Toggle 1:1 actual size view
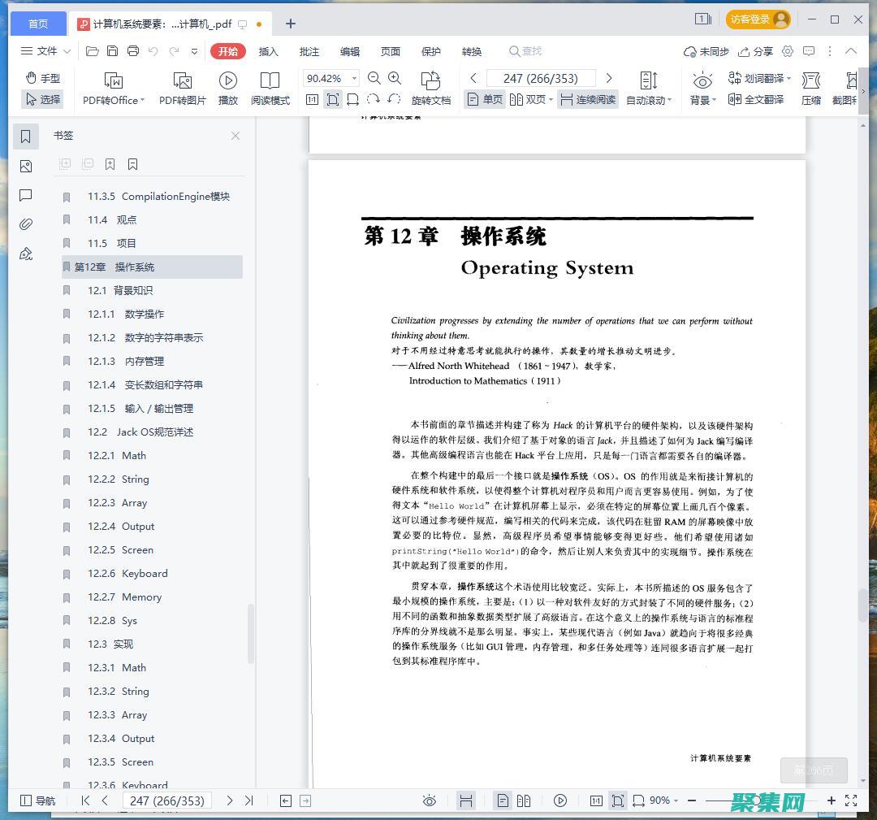Viewport: 877px width, 820px height. (312, 98)
